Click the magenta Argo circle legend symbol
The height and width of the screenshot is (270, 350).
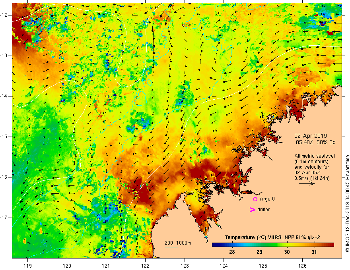click(255, 199)
